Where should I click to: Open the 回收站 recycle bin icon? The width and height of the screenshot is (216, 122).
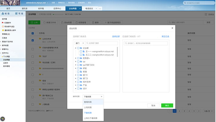coord(206,14)
